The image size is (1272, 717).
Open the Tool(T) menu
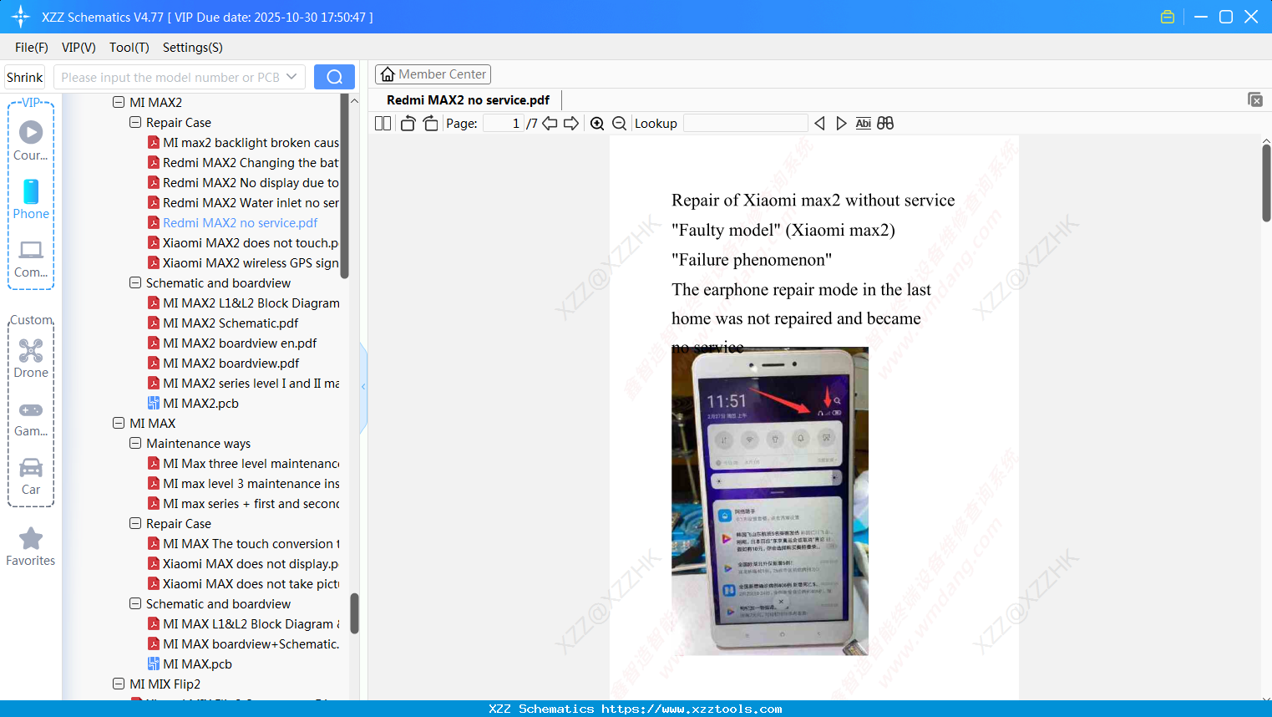pos(129,48)
